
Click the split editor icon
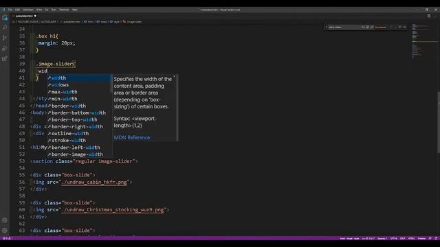coord(429,16)
